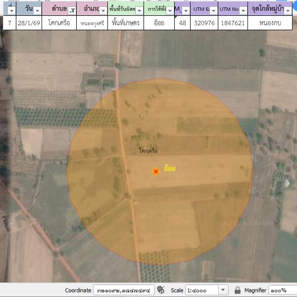The height and width of the screenshot is (297, 297).
Task: Open the UTM E column filter arrow
Action: [x=212, y=10]
